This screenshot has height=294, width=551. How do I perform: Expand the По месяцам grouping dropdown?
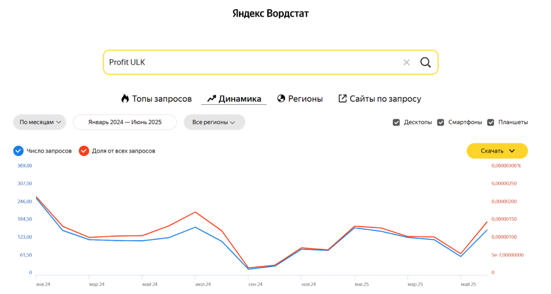[x=39, y=123]
